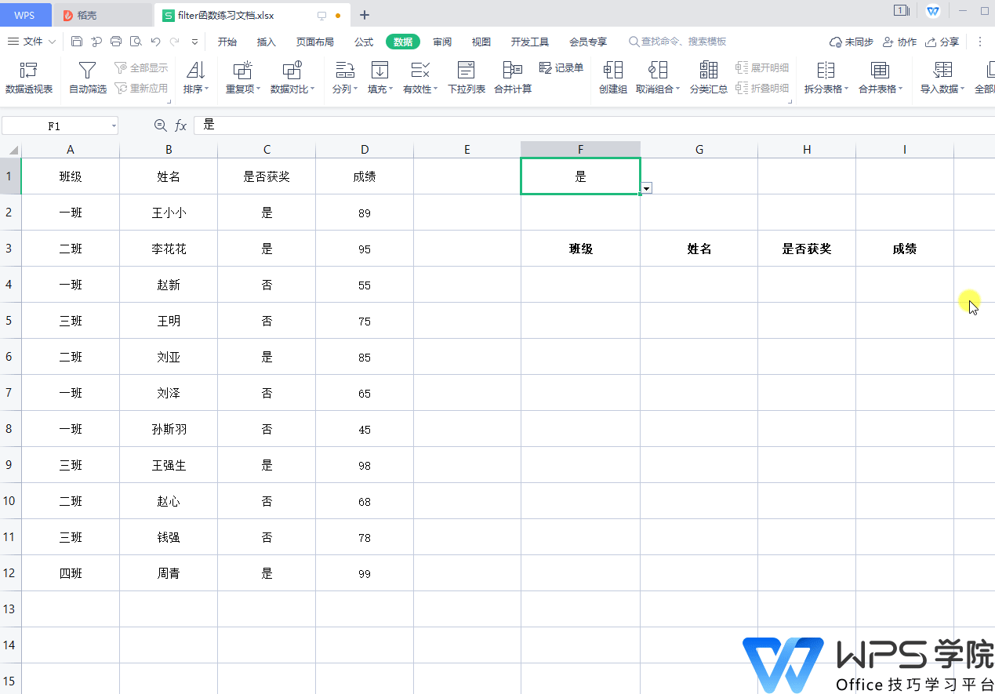Click 取消组合 ungroup icon
The width and height of the screenshot is (995, 694).
point(658,71)
